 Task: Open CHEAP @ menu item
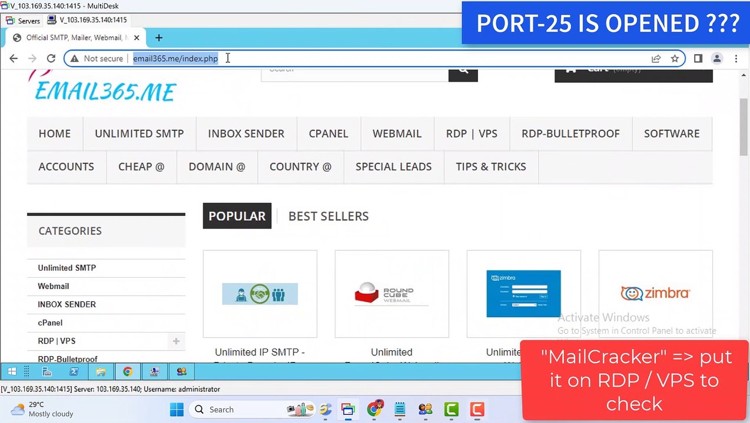point(141,166)
